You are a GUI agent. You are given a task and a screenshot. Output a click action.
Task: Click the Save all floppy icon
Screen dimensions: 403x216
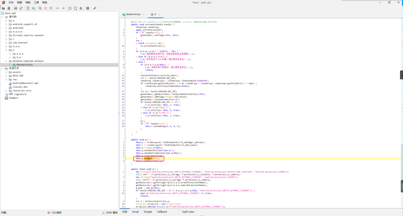click(16, 8)
